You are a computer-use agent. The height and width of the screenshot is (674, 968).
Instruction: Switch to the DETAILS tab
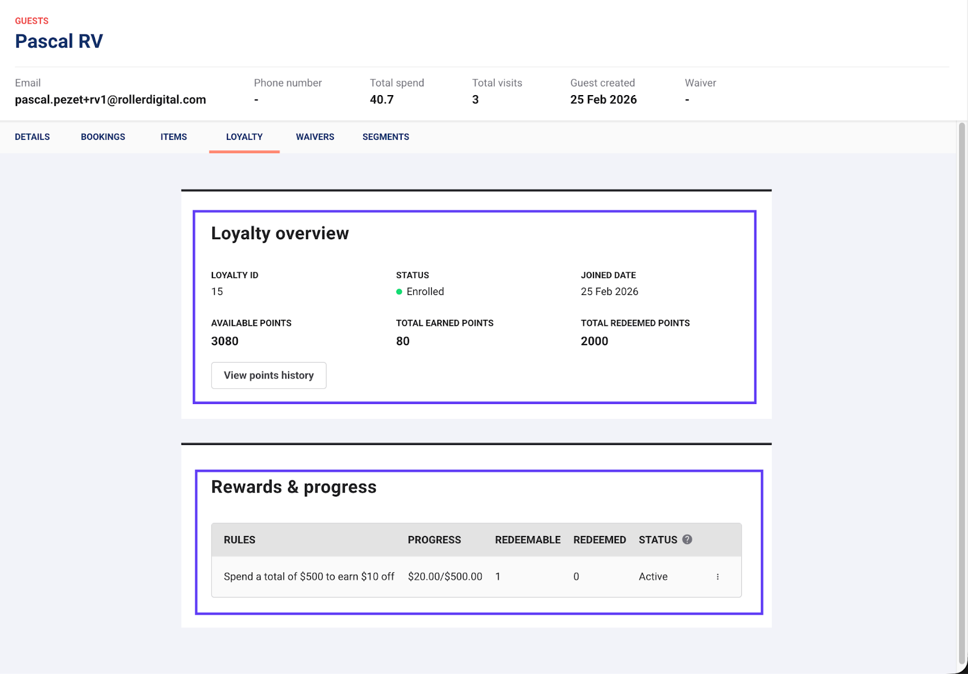click(33, 137)
